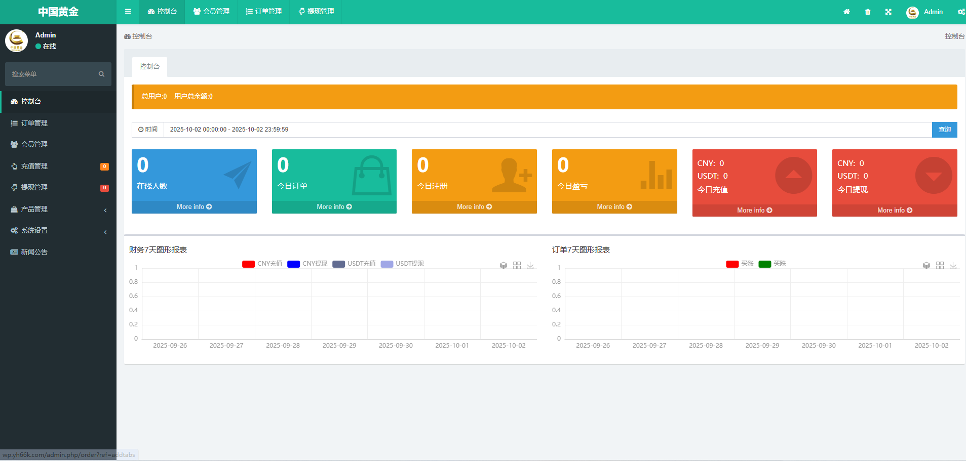This screenshot has height=461, width=966.
Task: Toggle 买跌 series in order chart legend
Action: click(772, 264)
